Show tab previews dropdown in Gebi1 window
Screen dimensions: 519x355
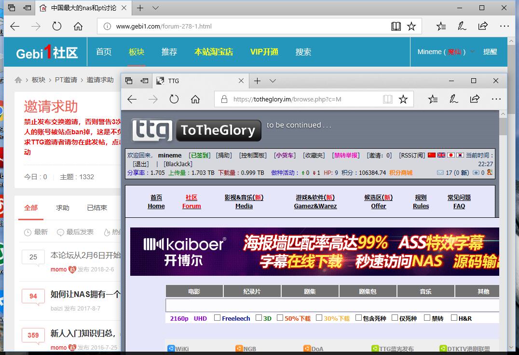[155, 8]
